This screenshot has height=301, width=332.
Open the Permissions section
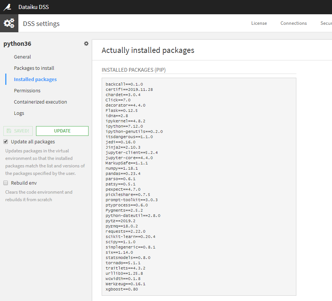tap(27, 90)
